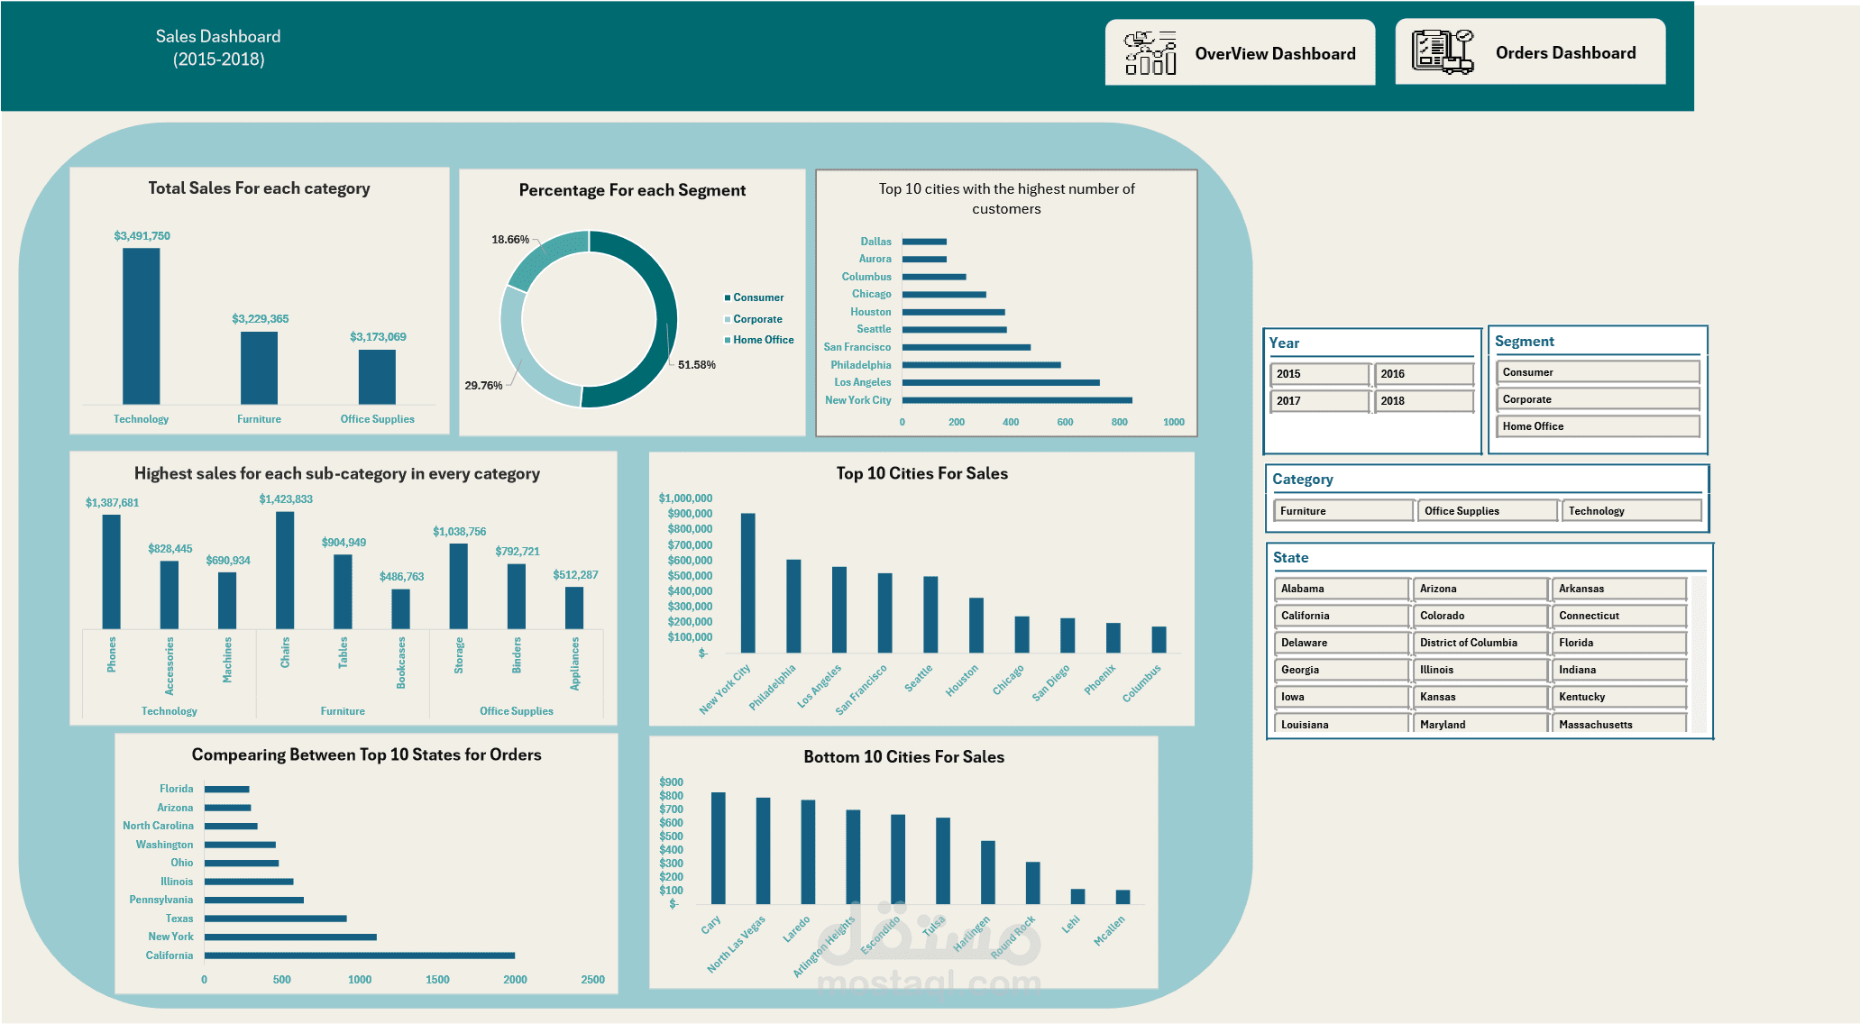
Task: Filter by Furniture category
Action: [x=1342, y=511]
